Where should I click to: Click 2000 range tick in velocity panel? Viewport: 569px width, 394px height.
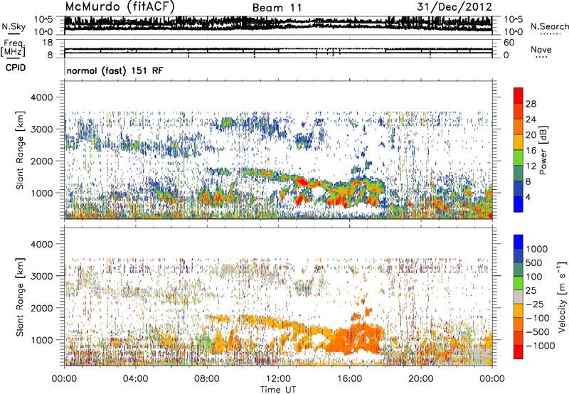(x=43, y=308)
